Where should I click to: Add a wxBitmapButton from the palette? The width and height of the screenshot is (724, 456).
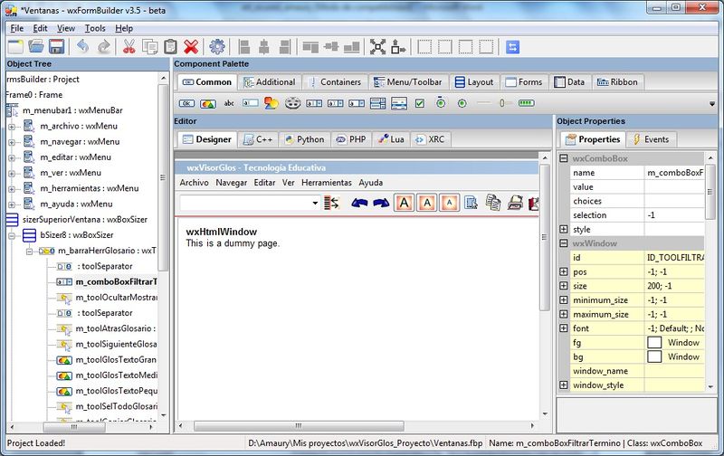[x=208, y=103]
